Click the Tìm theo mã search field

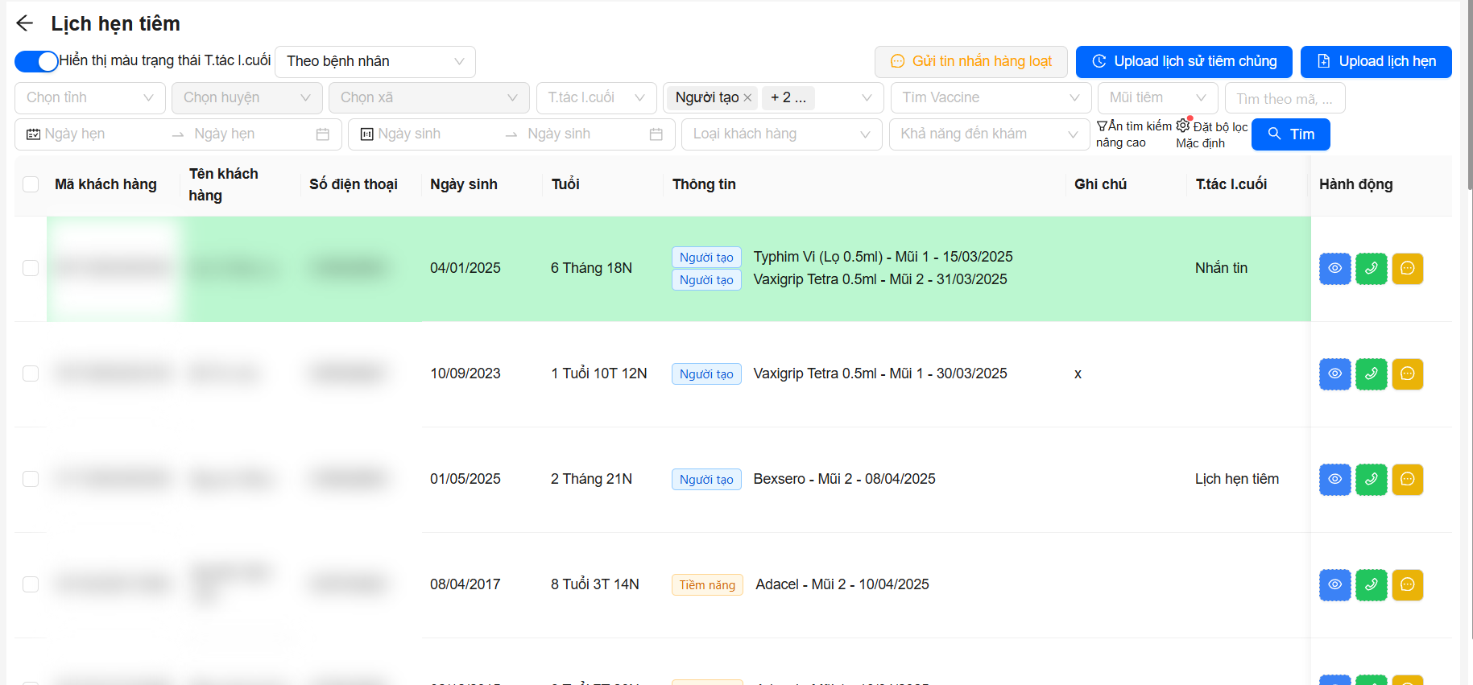[1284, 98]
